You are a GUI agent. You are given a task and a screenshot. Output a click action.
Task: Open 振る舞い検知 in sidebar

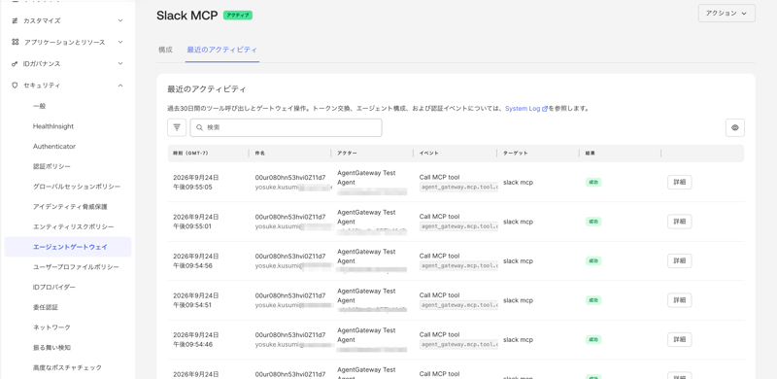tap(51, 348)
